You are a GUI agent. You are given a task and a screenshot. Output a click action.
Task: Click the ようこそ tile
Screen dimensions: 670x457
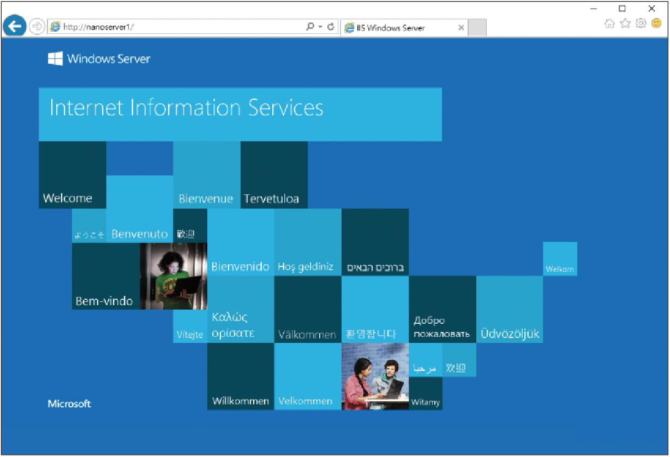pos(89,225)
